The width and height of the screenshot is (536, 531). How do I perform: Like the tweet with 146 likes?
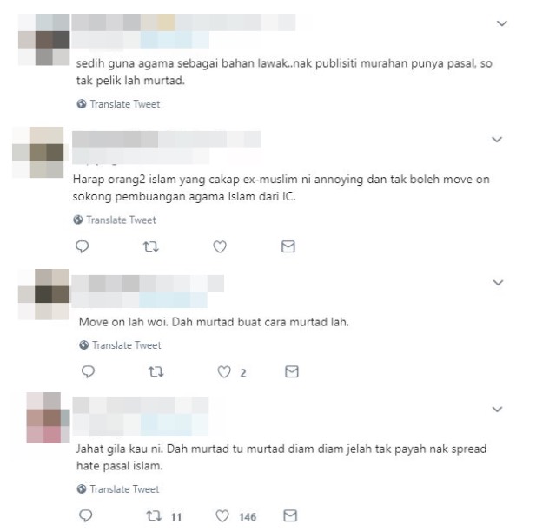[222, 515]
